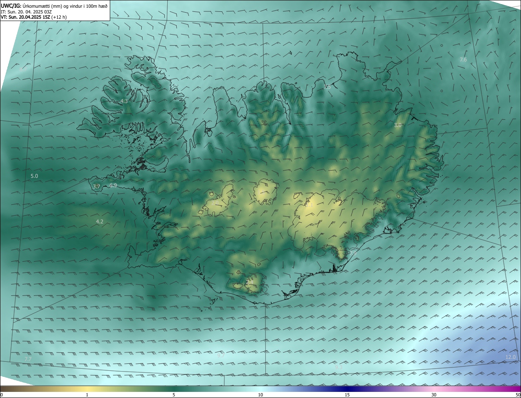Click the 15 tick on the color scale
Viewport: 521px width, 398px height.
coord(347,395)
